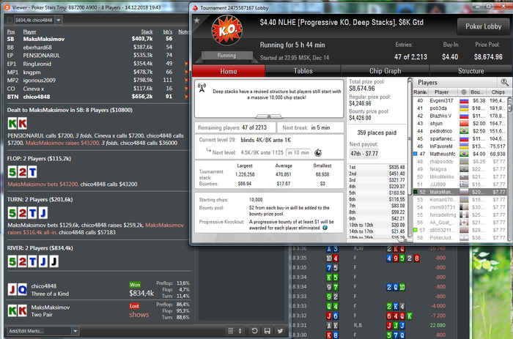Click the Players list vertical scrollbar
Image resolution: width=513 pixels, height=339 pixels.
510,169
